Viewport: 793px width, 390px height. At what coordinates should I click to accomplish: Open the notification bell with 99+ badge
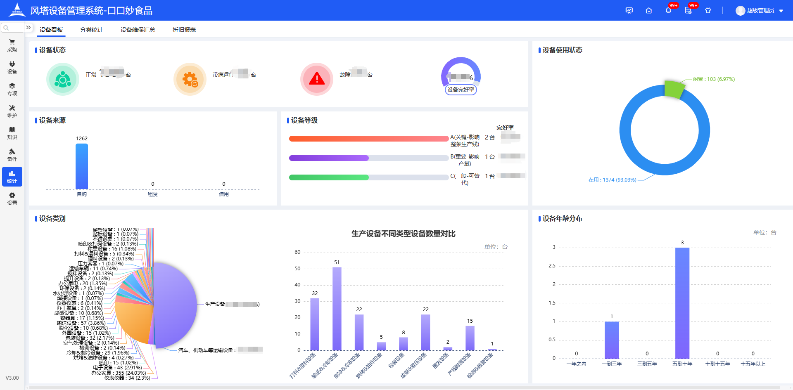(x=667, y=10)
